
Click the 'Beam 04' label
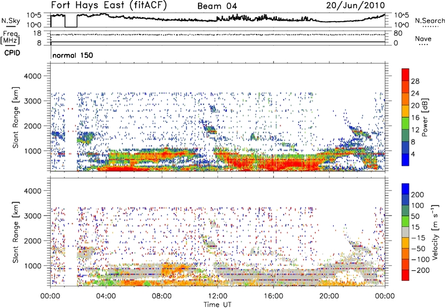[x=217, y=6]
